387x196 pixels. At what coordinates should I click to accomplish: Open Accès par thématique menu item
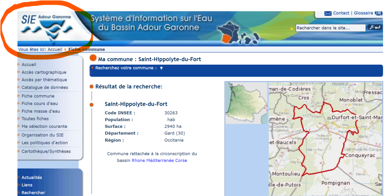click(44, 80)
